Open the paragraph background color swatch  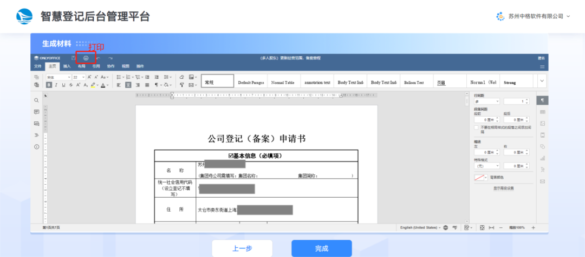[x=479, y=177]
